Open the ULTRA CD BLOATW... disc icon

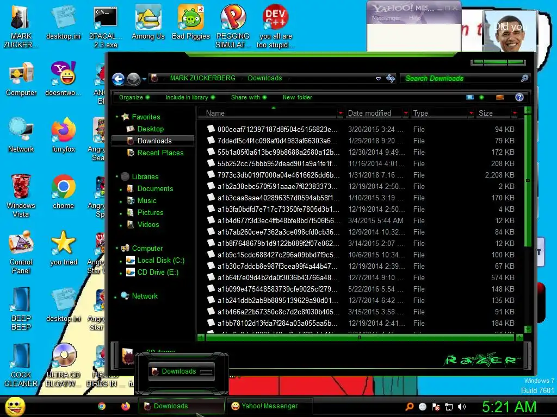pyautogui.click(x=63, y=365)
